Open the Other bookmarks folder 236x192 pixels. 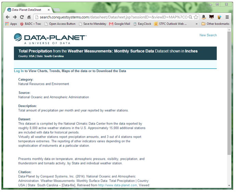(x=215, y=24)
